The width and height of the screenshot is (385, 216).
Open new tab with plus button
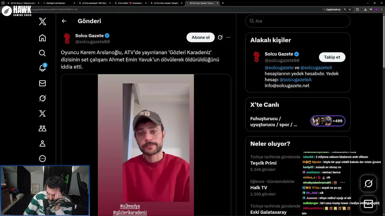[223, 3]
